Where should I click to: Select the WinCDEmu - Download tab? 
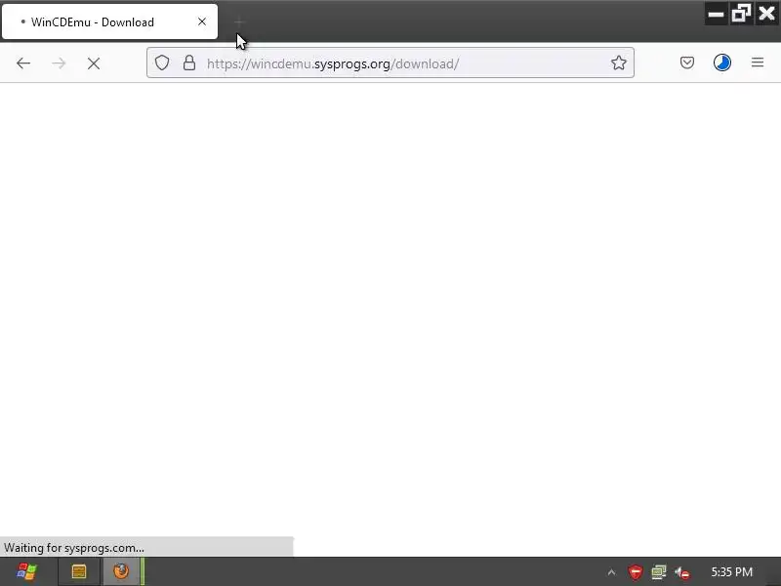(x=109, y=21)
